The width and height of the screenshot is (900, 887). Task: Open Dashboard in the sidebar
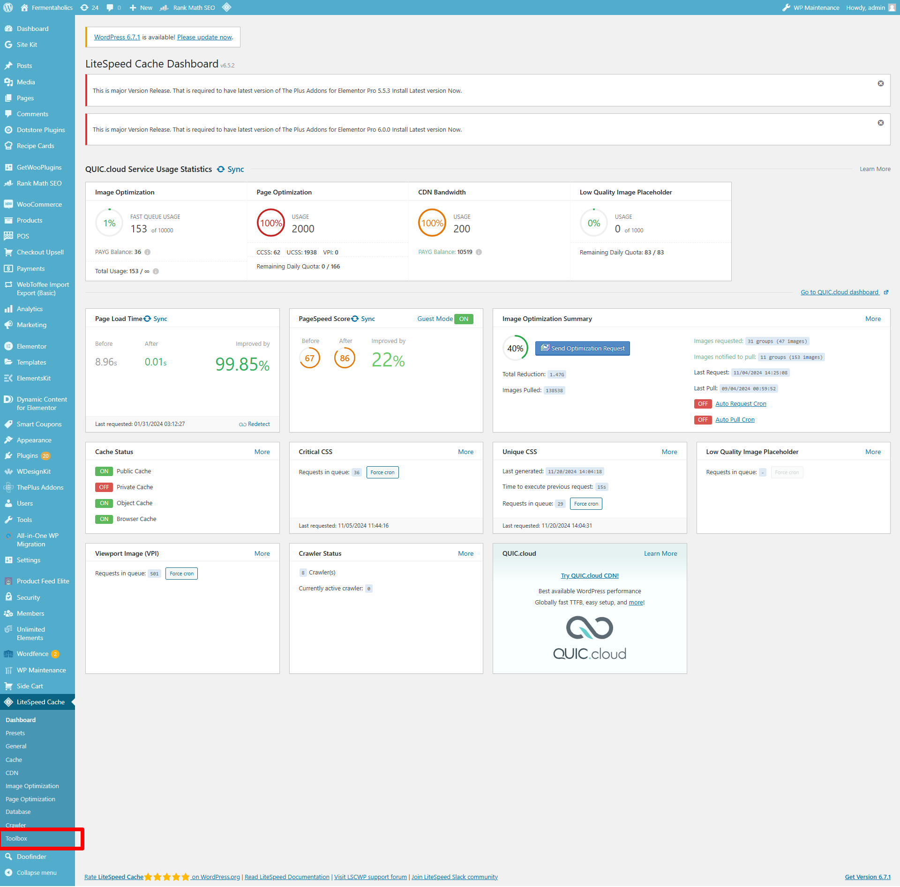37,29
